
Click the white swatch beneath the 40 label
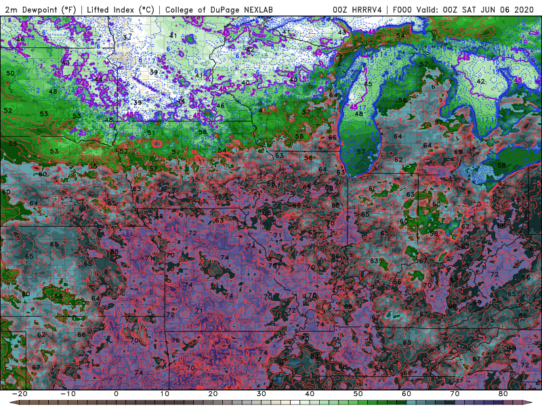(295, 403)
